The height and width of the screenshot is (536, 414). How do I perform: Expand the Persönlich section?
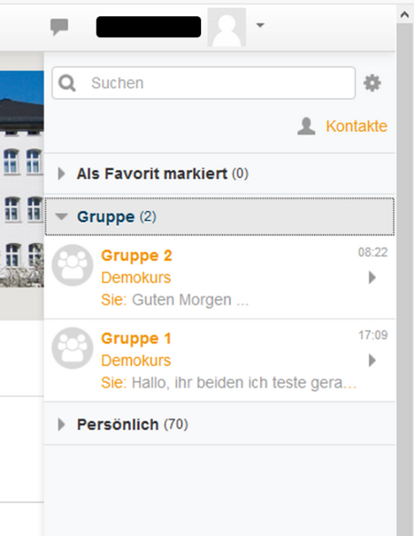click(x=219, y=424)
